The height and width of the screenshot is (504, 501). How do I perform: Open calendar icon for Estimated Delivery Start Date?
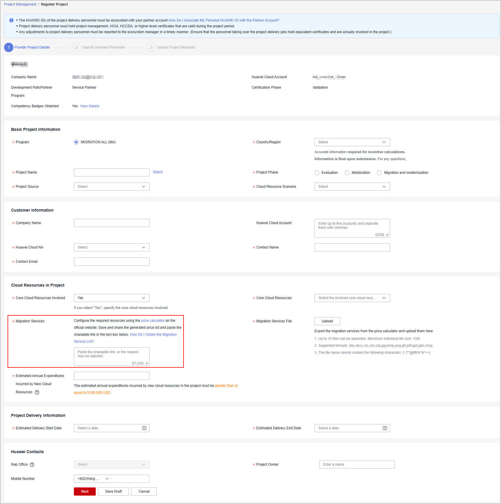tap(144, 428)
